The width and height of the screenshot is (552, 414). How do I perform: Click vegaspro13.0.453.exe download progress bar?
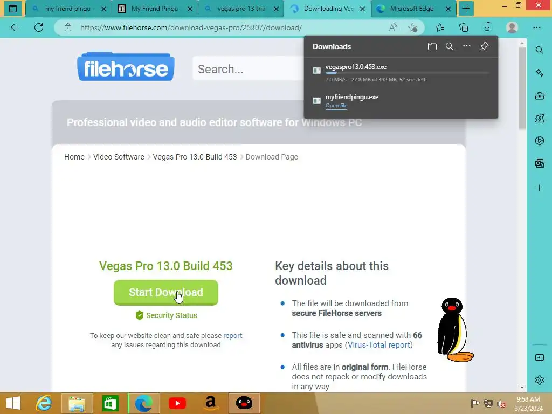[x=408, y=73]
